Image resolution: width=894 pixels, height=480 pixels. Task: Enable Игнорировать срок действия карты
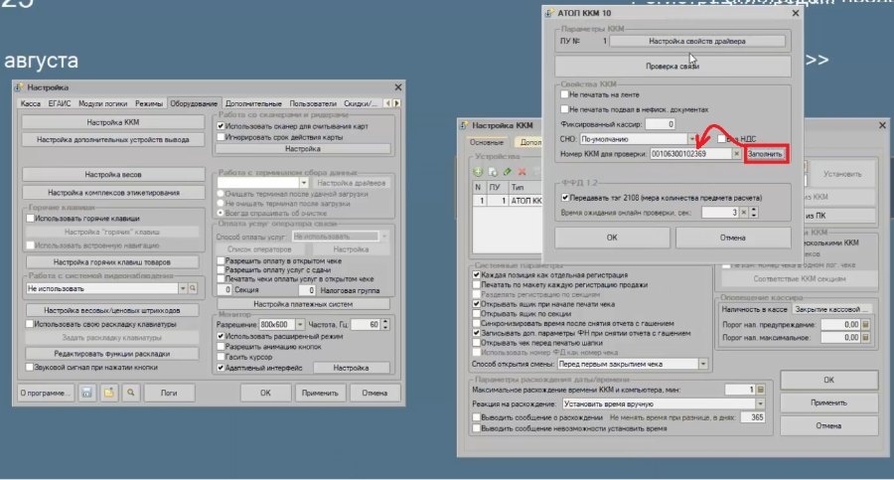click(x=221, y=137)
